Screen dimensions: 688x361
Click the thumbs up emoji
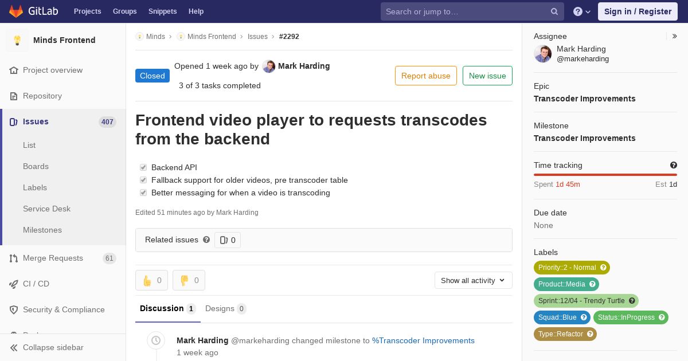tap(147, 280)
